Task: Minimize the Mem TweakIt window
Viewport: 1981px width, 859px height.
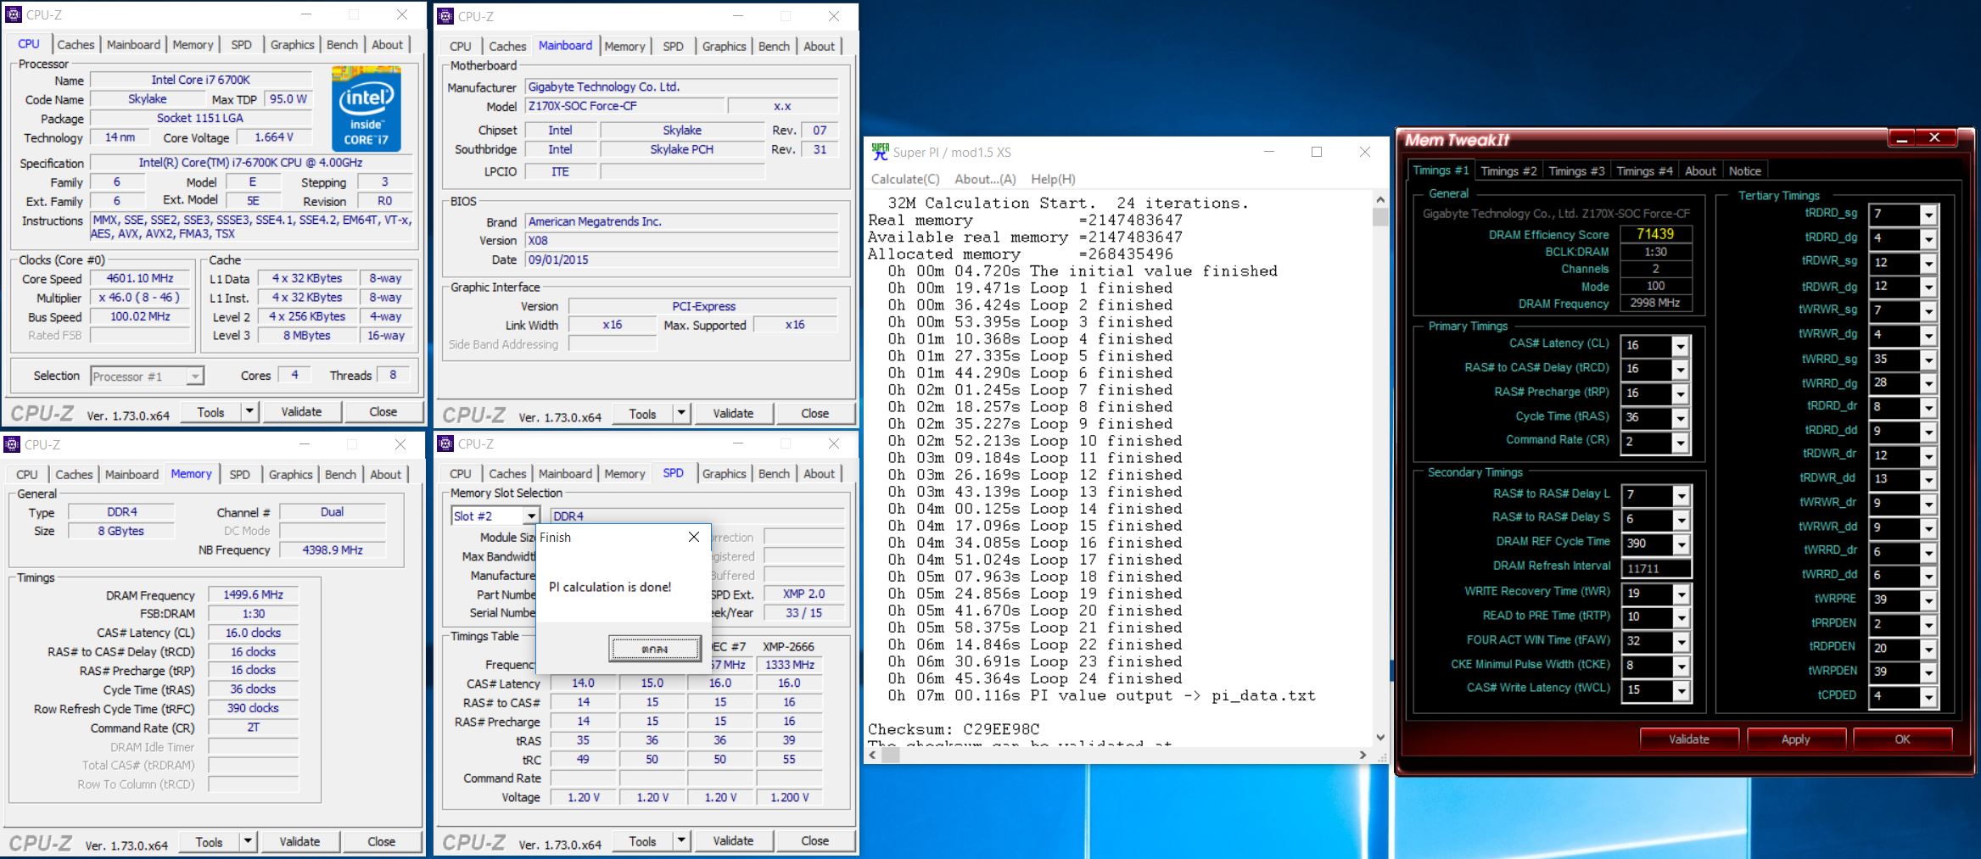Action: 1903,138
